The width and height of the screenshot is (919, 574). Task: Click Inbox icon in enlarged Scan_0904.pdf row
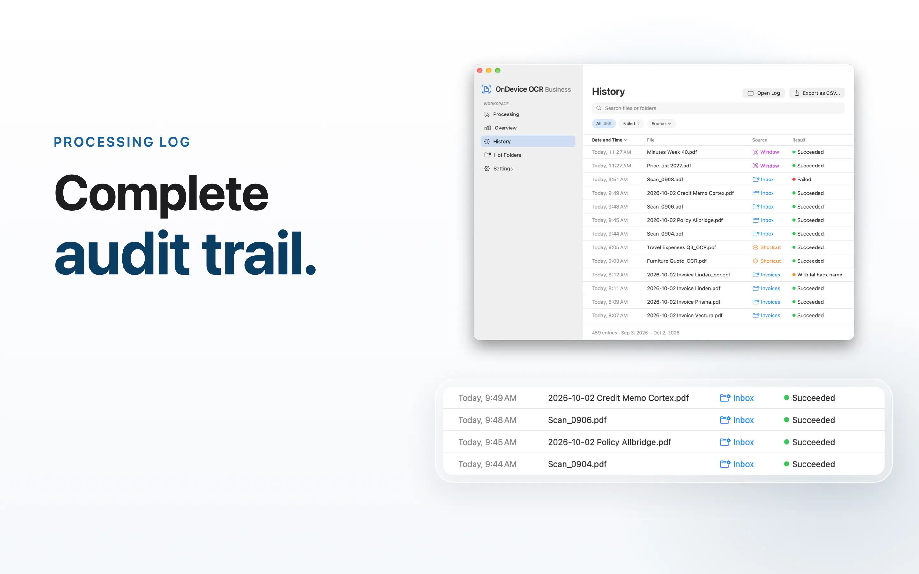coord(725,464)
